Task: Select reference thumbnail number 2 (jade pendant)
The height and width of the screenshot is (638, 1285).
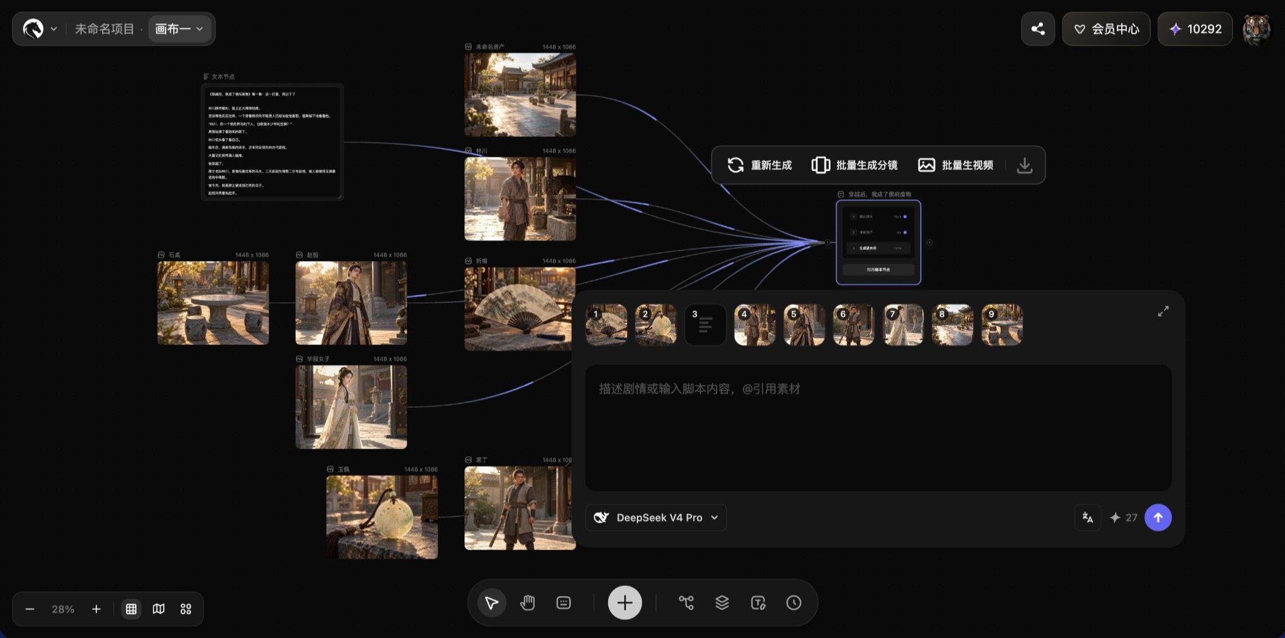Action: coord(656,325)
